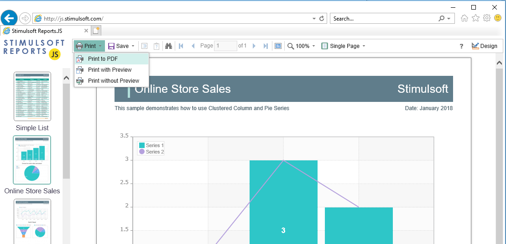This screenshot has height=244, width=506.
Task: Select the third report thumbnail with funnel
Action: (32, 221)
